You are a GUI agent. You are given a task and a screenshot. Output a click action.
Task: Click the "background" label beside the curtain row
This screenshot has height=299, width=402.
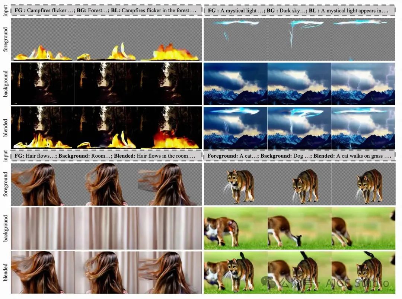click(x=6, y=228)
